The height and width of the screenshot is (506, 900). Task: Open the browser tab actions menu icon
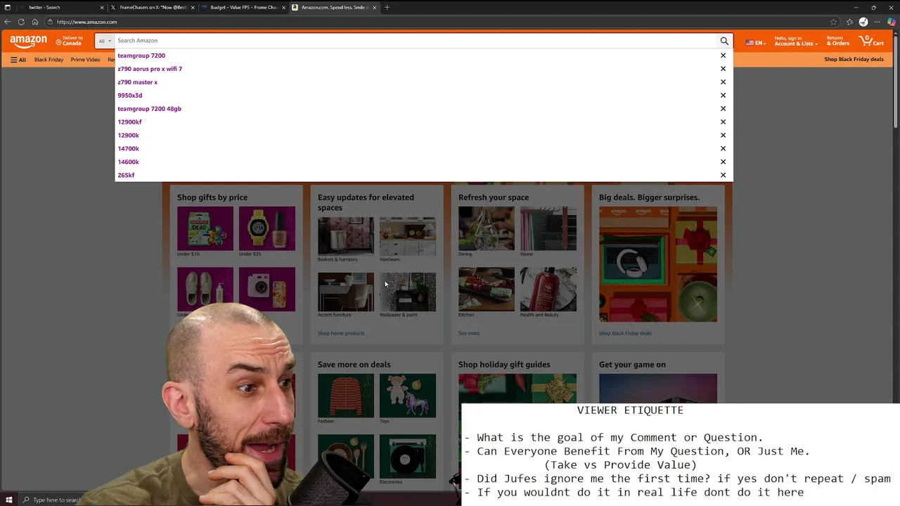click(8, 7)
